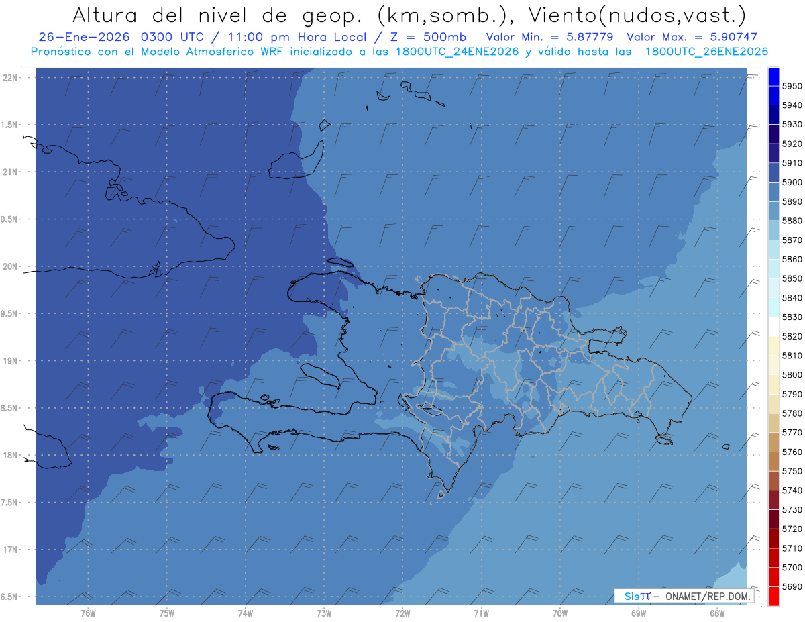Click the '17N' latitude axis label
The image size is (805, 622).
coord(11,550)
